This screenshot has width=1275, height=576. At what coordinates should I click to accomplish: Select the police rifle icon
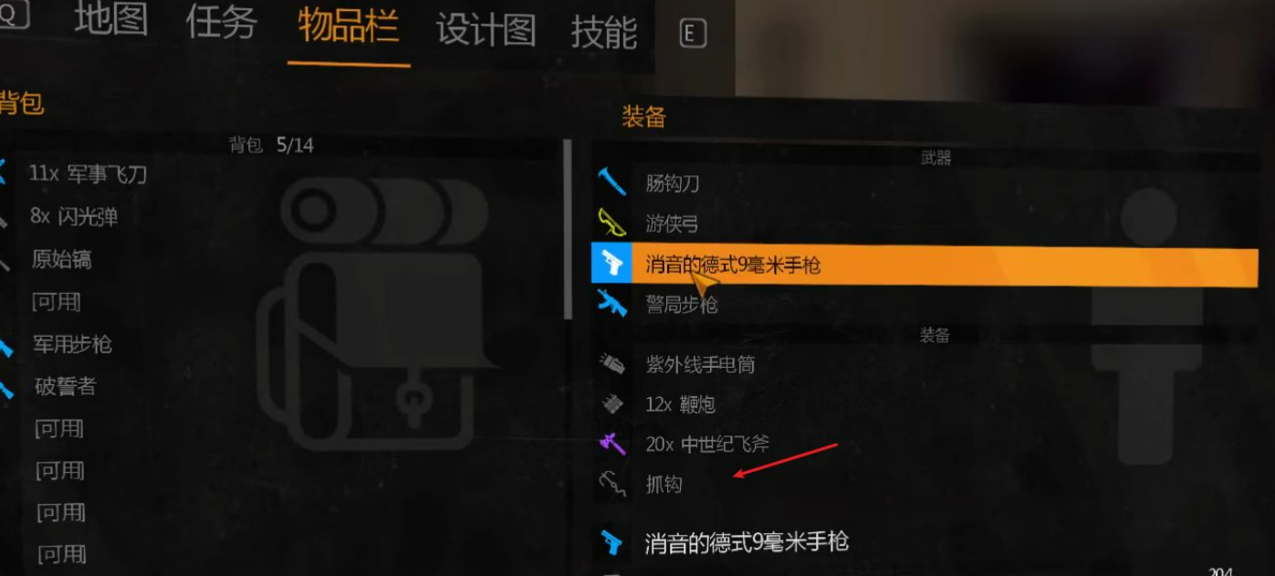tap(611, 303)
